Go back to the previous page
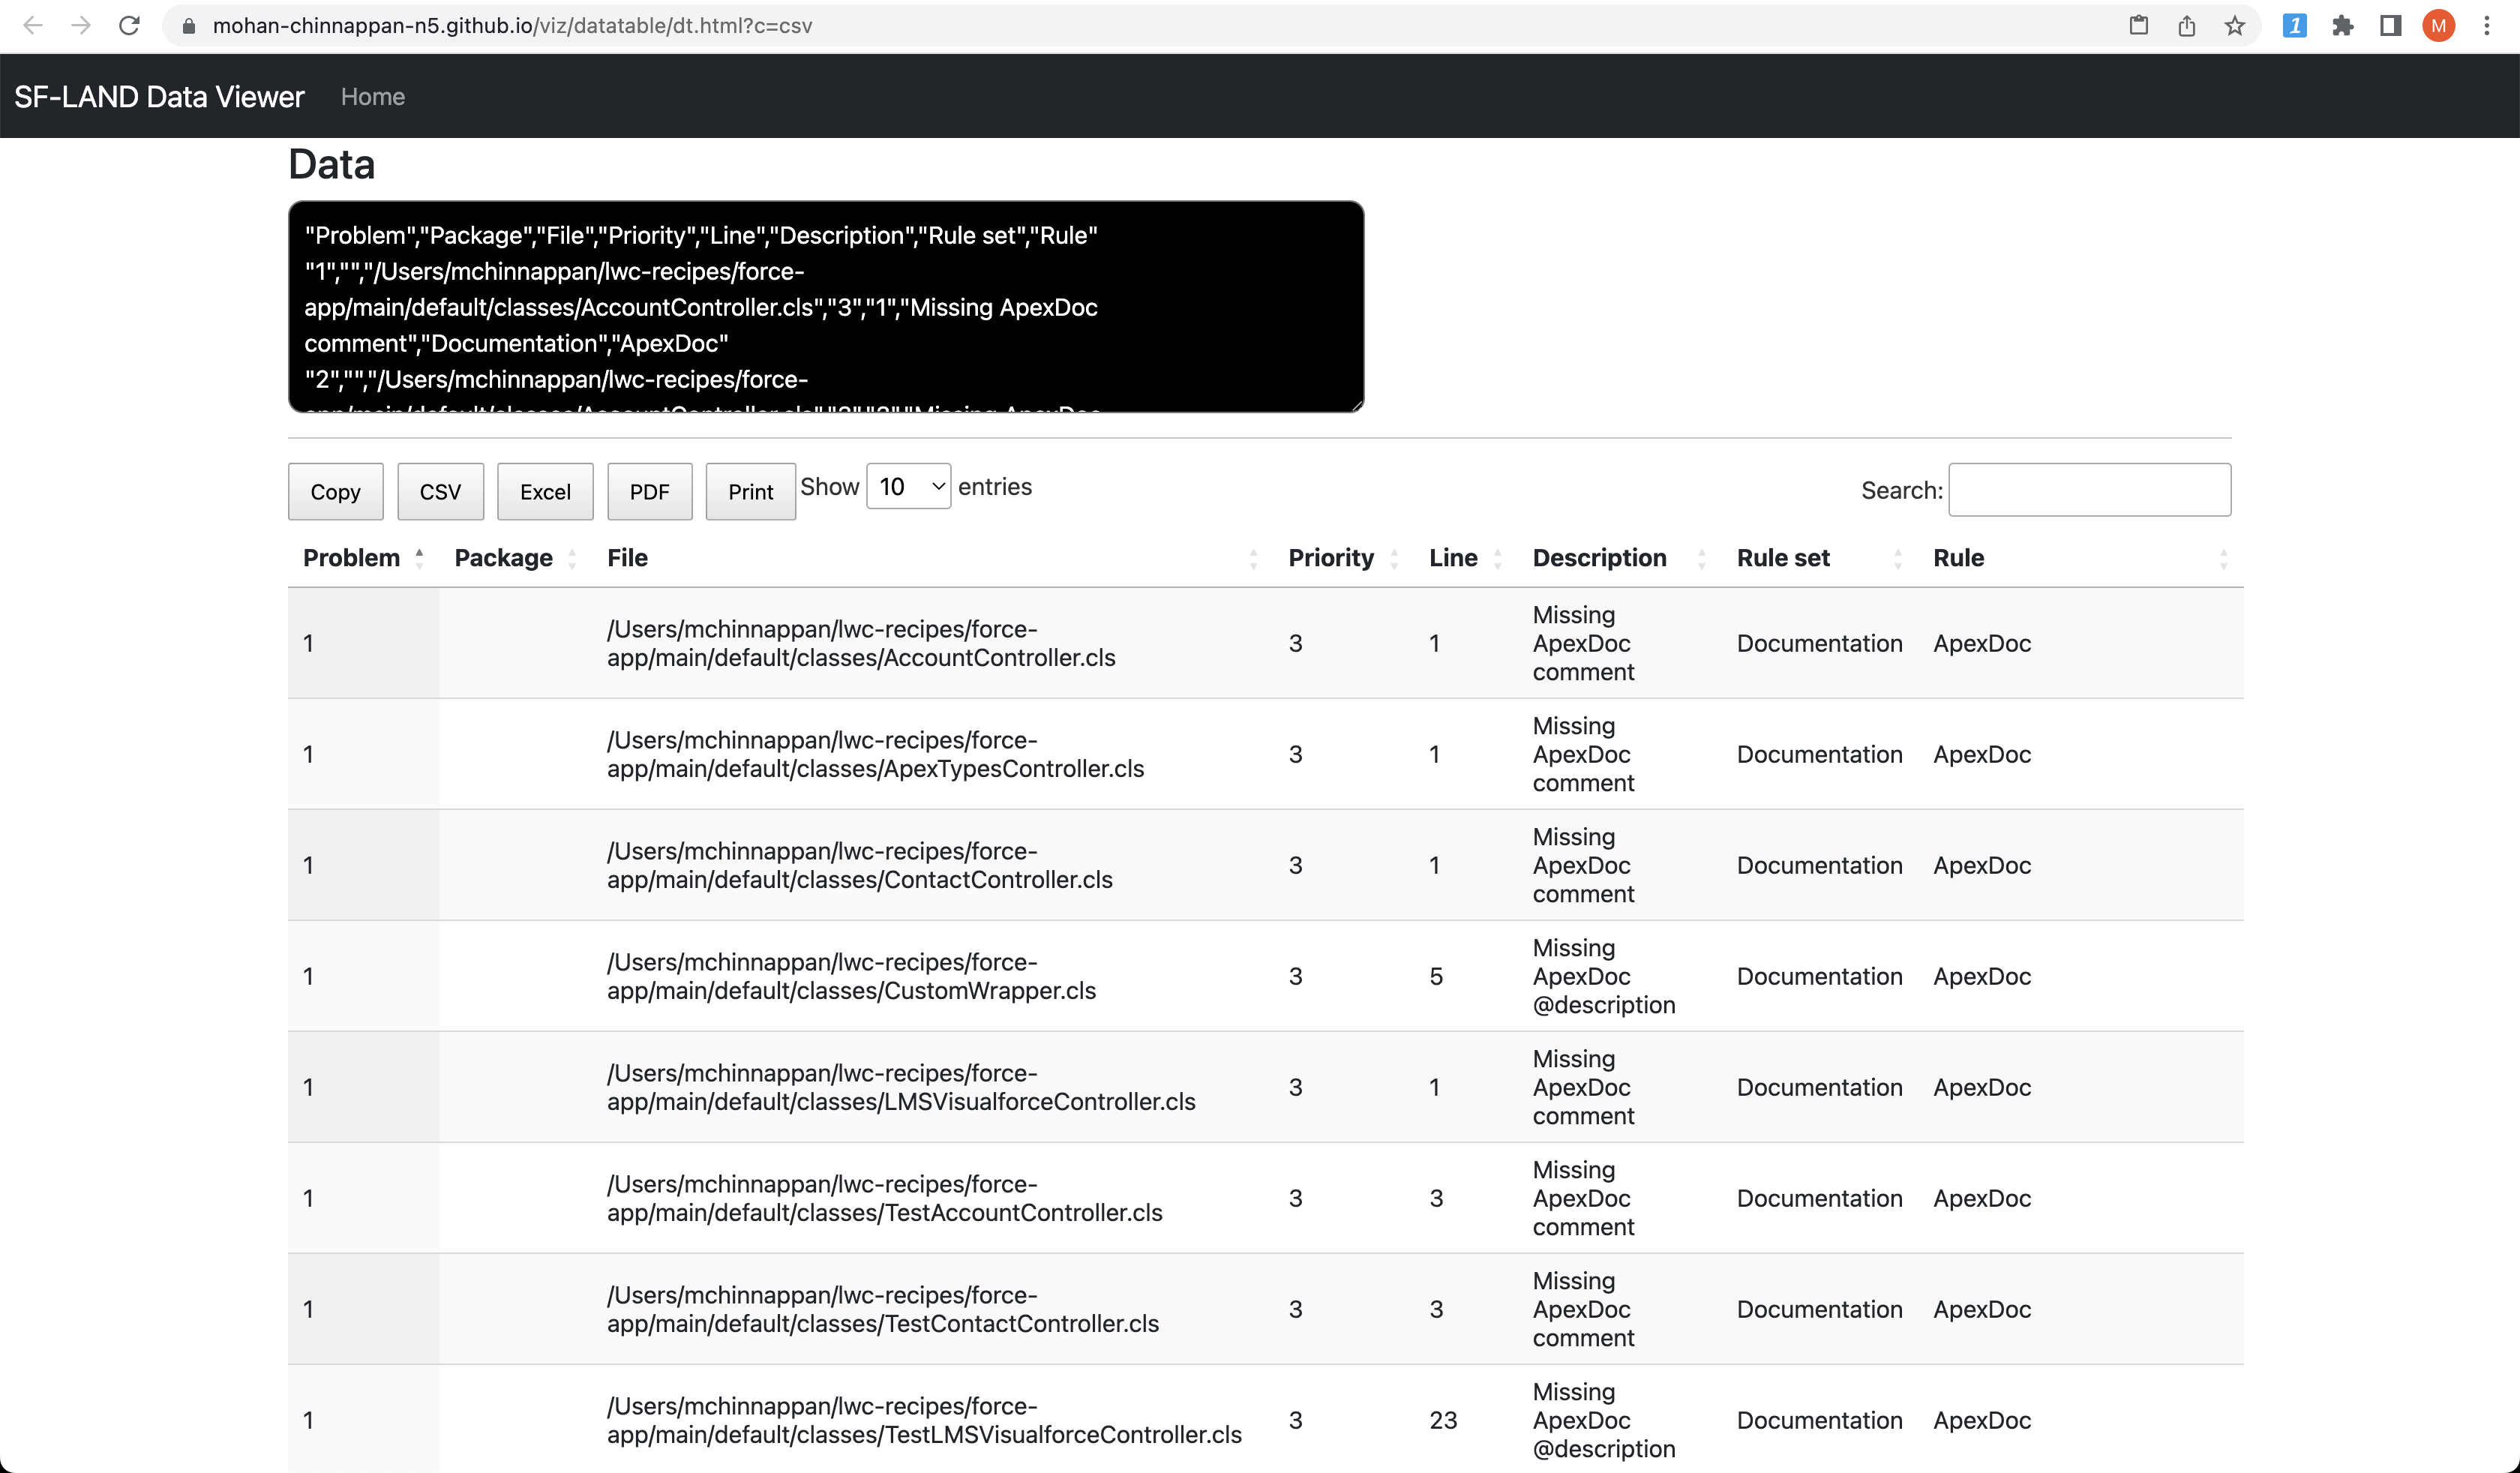The height and width of the screenshot is (1473, 2520). coord(33,26)
